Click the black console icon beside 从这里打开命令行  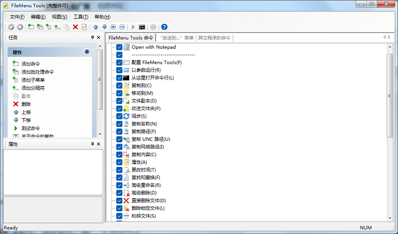pos(126,78)
